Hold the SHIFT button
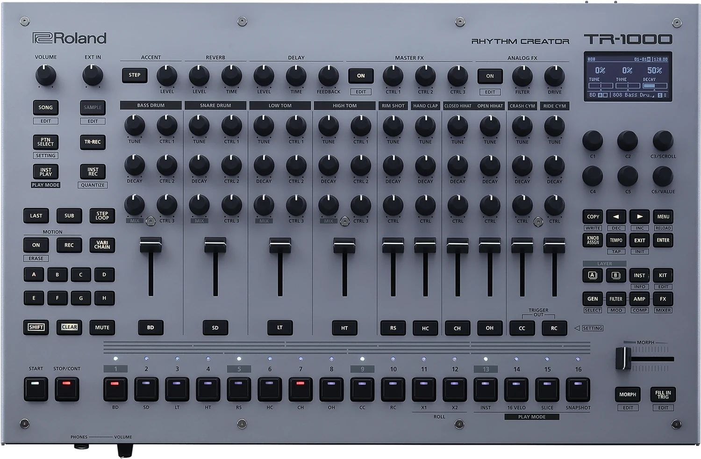 coord(36,327)
